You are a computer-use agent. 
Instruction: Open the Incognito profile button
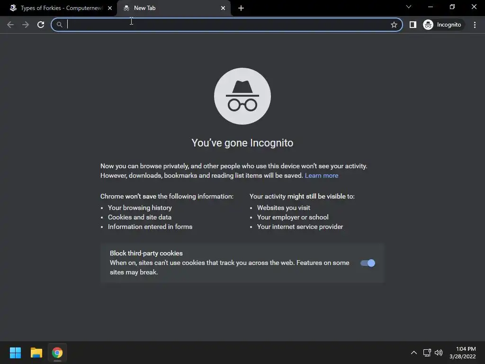pos(443,25)
